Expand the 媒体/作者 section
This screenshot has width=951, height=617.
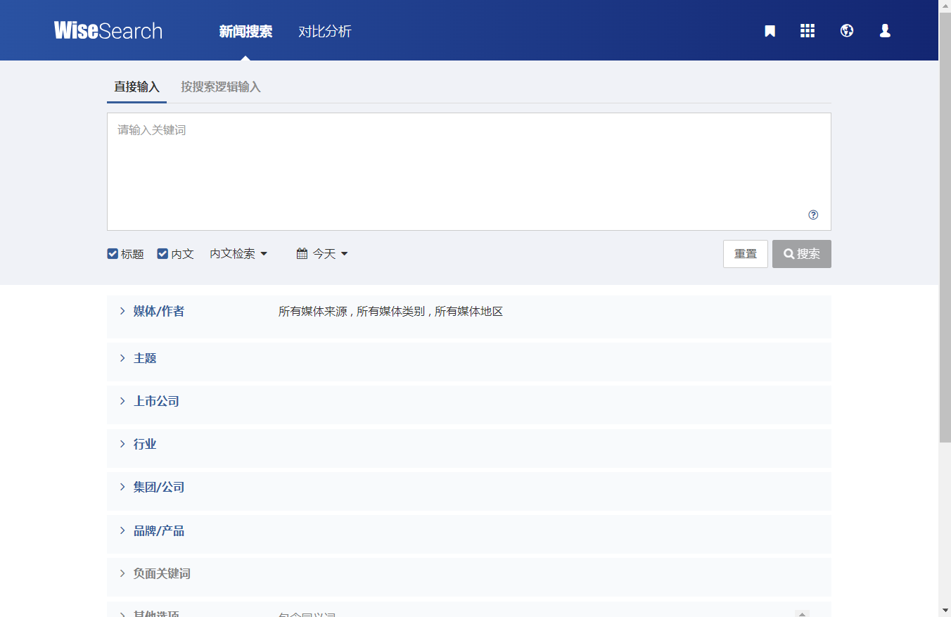pos(159,311)
